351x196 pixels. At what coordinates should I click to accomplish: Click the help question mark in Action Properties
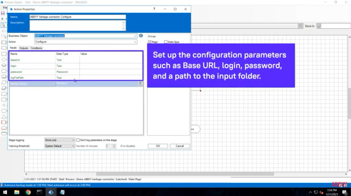pos(154,9)
